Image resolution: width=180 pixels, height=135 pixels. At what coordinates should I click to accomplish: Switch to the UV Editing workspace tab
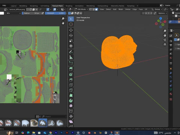(x=45, y=6)
